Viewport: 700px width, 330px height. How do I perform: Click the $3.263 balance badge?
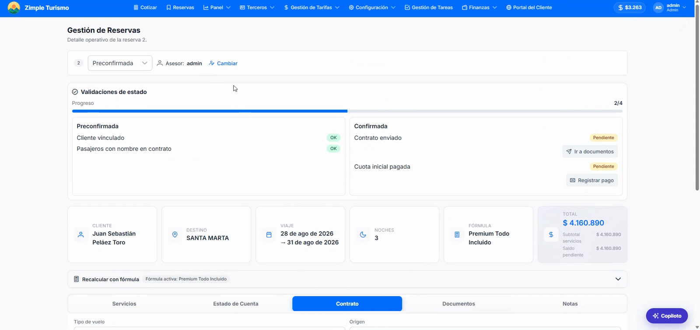[630, 7]
